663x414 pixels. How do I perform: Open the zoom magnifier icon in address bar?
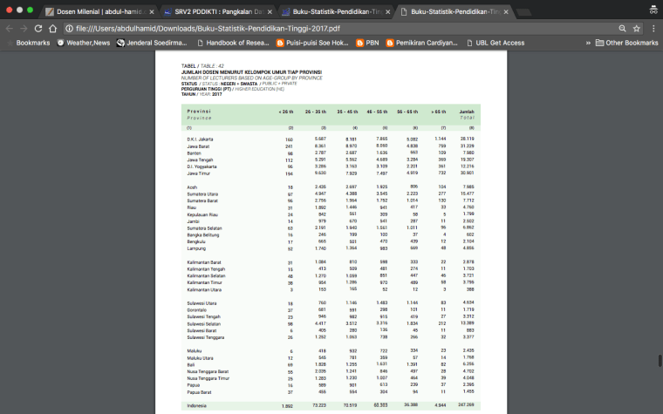(622, 29)
